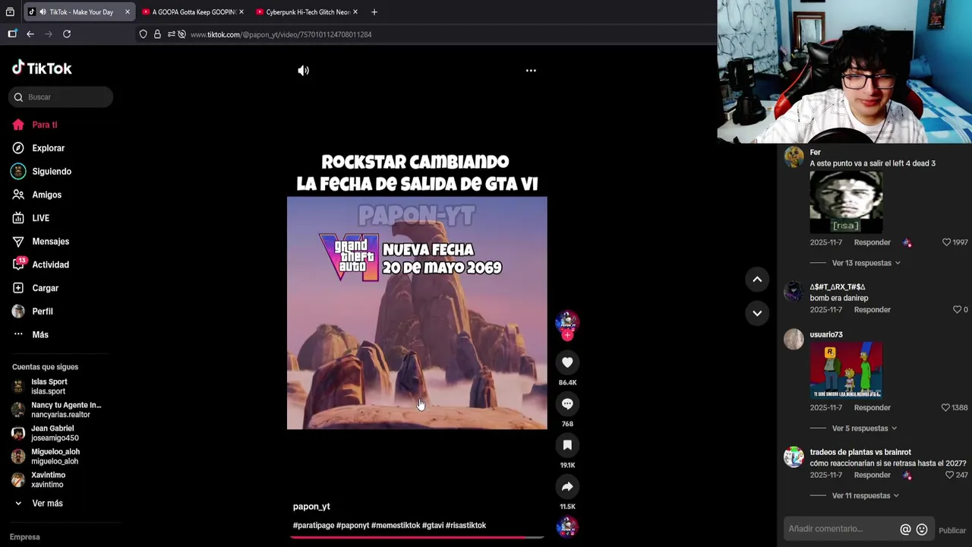This screenshot has width=972, height=547.
Task: Click the padlock site info icon
Action: point(157,34)
